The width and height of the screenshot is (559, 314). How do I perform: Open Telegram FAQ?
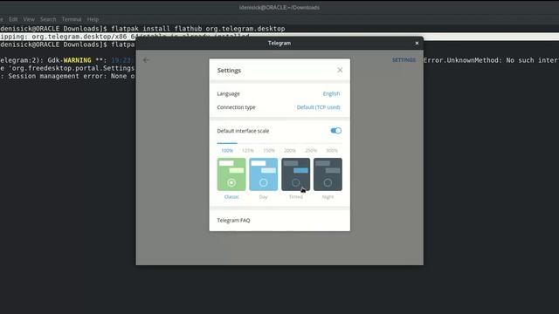click(x=233, y=221)
